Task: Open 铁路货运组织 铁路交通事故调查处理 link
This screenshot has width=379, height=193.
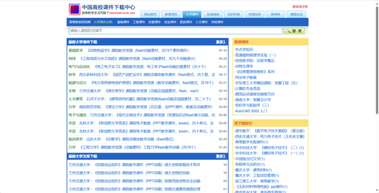Action: [x=134, y=189]
